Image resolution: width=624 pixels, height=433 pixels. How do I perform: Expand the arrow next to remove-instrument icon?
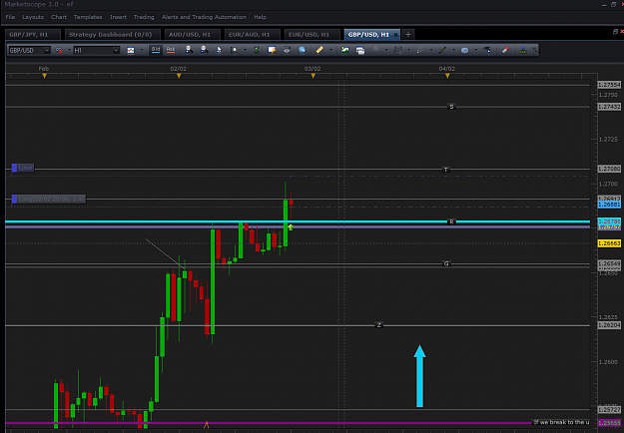pyautogui.click(x=70, y=51)
